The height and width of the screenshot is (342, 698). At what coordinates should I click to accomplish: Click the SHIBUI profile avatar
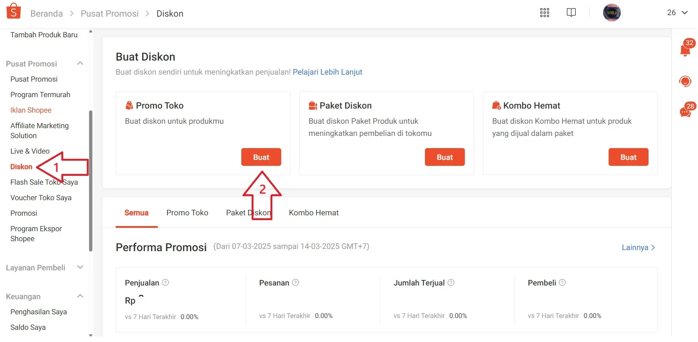(612, 12)
